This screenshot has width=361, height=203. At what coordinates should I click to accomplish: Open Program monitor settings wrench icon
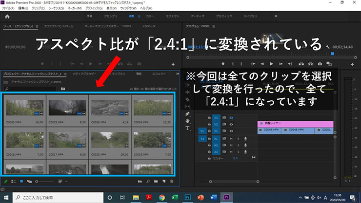[x=328, y=47]
